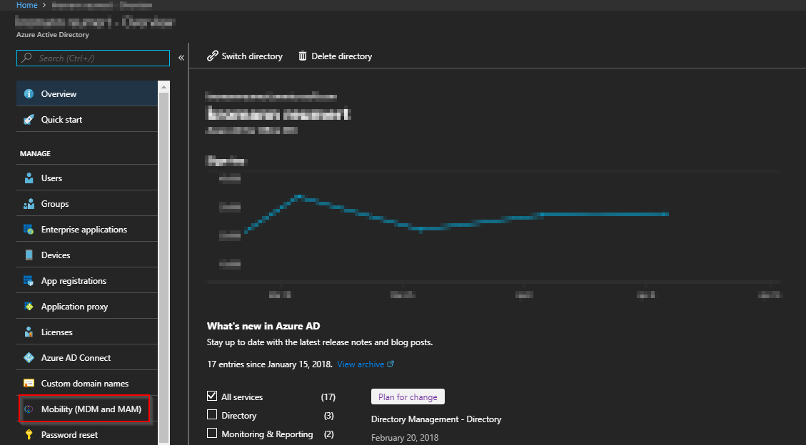806x445 pixels.
Task: Focus the Search (Ctrl+/) field
Action: (x=93, y=58)
